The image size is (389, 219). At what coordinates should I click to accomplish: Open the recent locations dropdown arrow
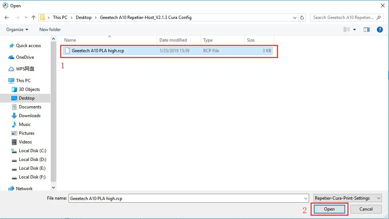(26, 18)
